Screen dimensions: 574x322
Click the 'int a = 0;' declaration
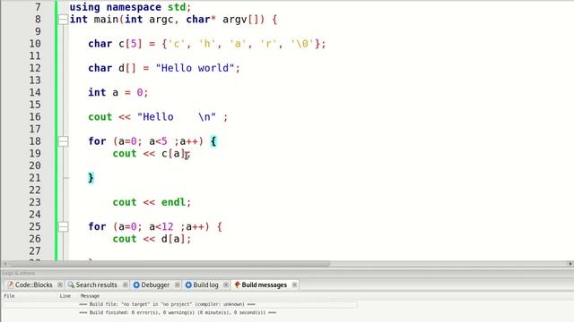pos(117,93)
